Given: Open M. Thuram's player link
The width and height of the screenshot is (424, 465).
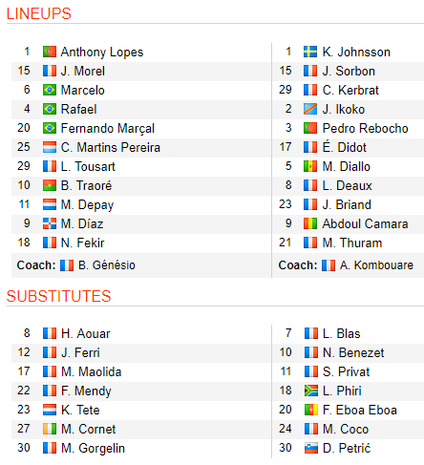Looking at the screenshot, I should coord(352,243).
